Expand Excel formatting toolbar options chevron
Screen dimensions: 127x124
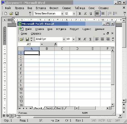coord(113,39)
